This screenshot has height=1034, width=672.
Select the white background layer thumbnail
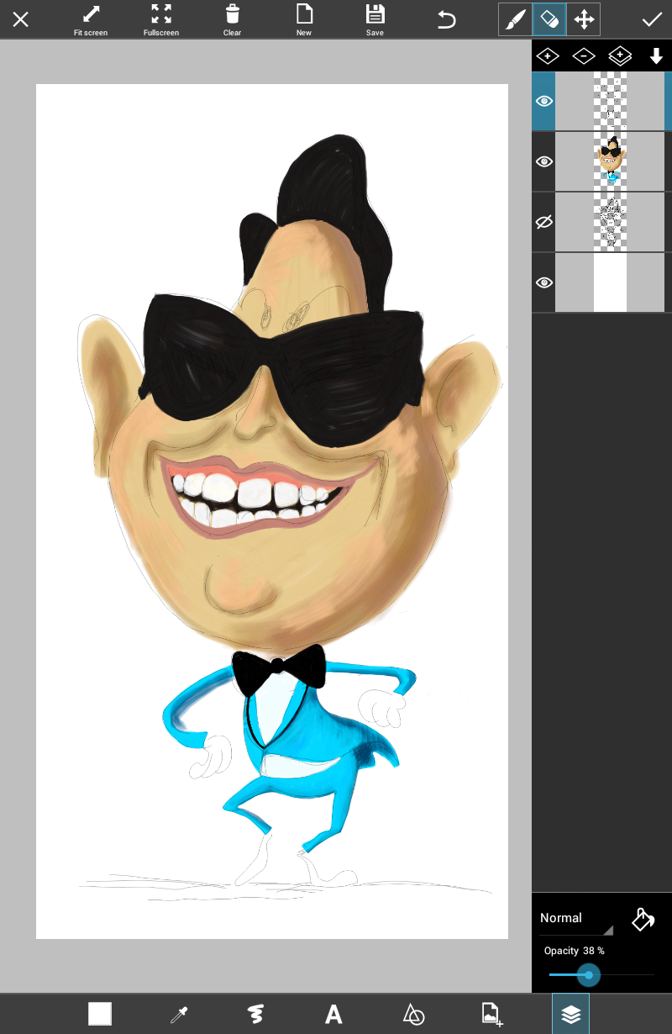(x=611, y=282)
